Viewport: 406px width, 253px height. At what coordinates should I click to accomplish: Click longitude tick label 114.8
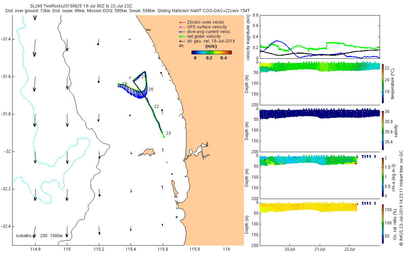(35, 249)
